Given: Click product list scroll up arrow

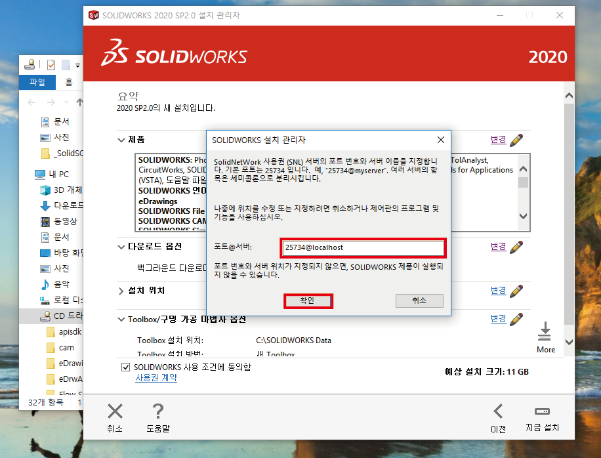Looking at the screenshot, I should click(523, 169).
